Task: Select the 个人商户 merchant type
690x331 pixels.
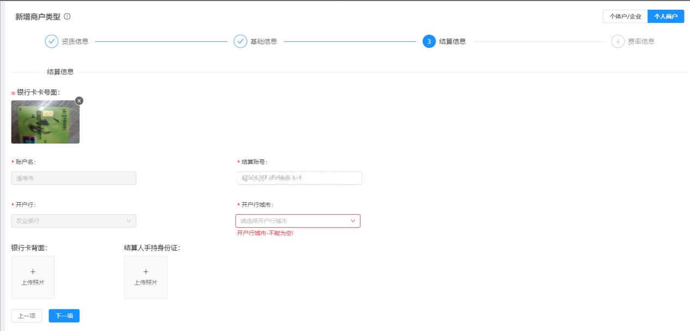Action: [665, 16]
